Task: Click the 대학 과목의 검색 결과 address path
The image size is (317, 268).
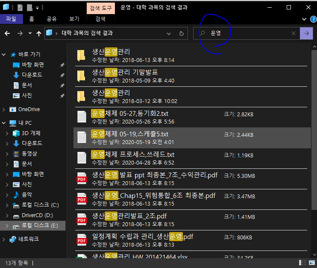Action: coord(87,33)
